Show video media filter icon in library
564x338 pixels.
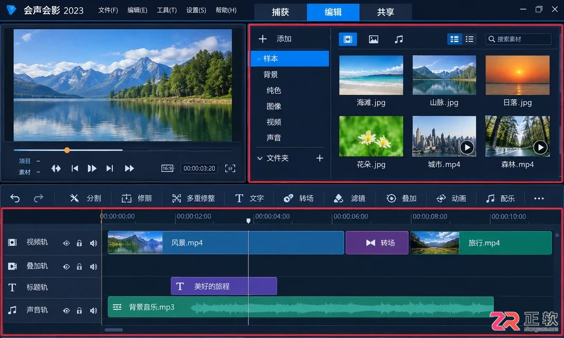coord(348,39)
